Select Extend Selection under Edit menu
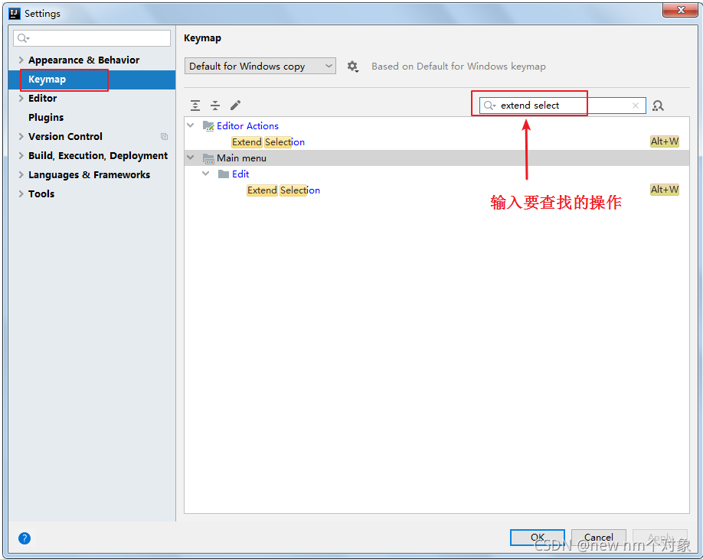The image size is (703, 559). (x=283, y=190)
